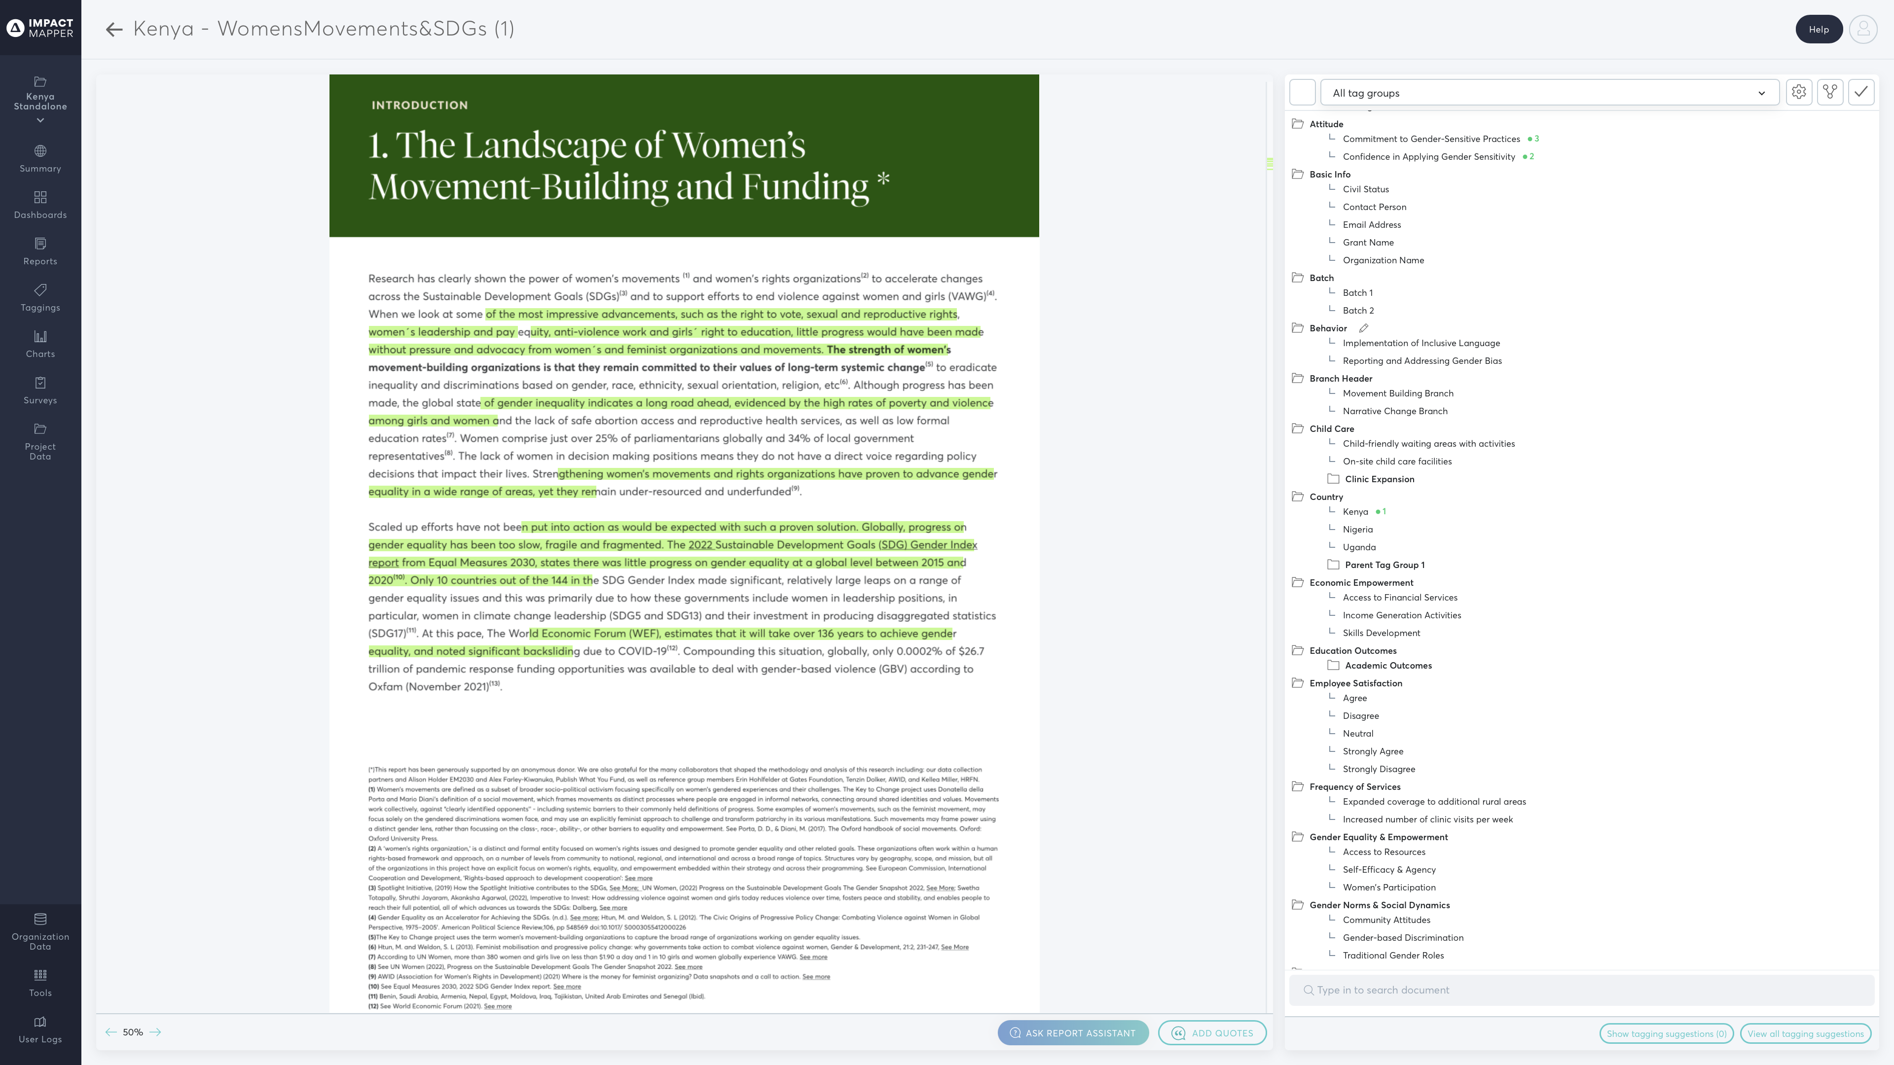Image resolution: width=1894 pixels, height=1065 pixels.
Task: Select the Nigeria tag
Action: [1357, 529]
